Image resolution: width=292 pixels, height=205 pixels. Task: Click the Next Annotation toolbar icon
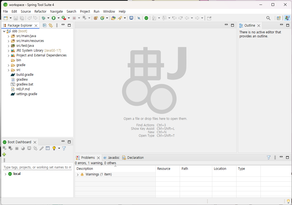tap(154, 18)
